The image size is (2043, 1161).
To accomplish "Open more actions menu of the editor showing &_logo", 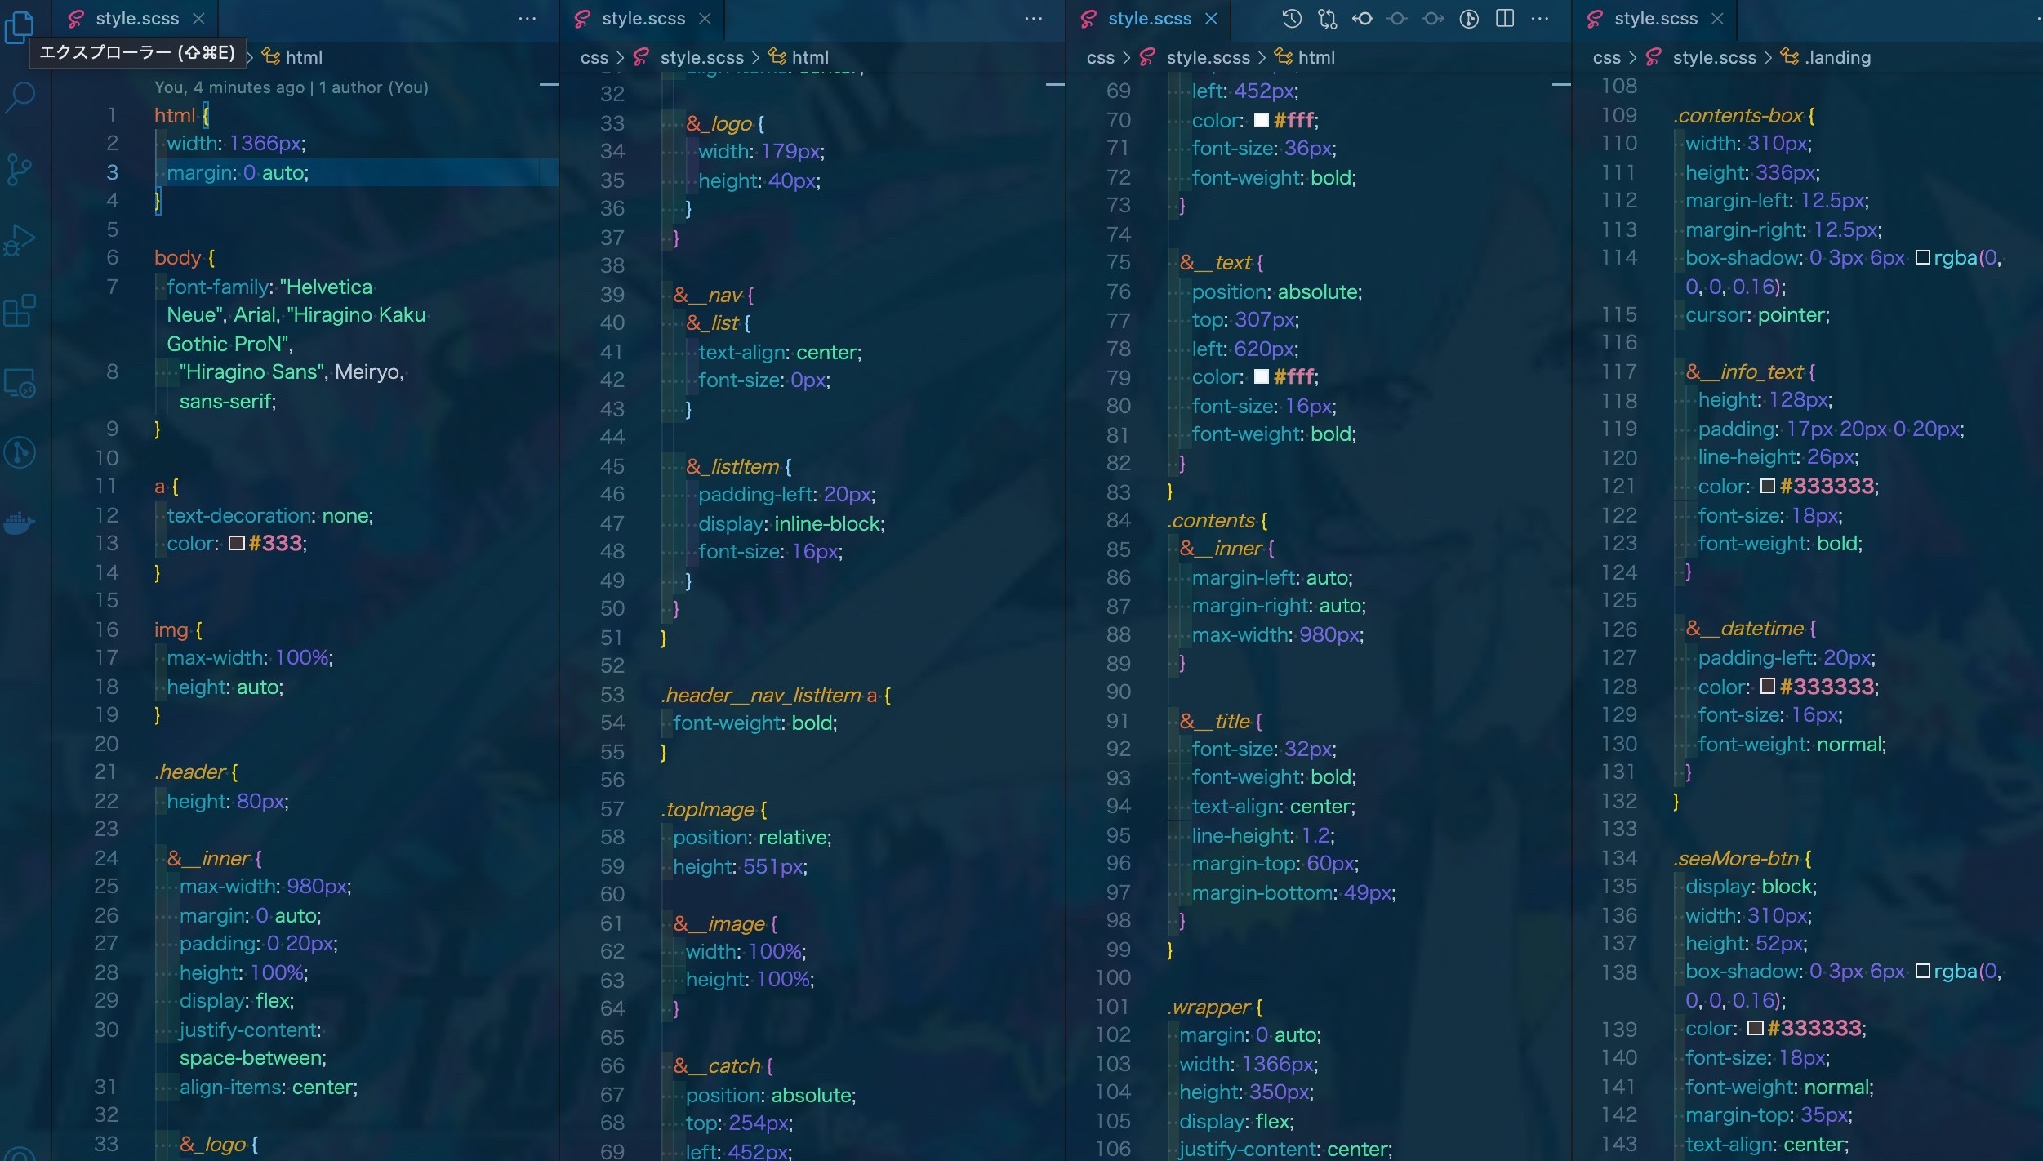I will point(1034,19).
